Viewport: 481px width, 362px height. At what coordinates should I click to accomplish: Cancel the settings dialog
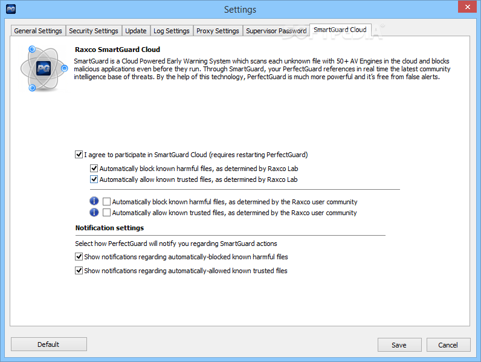[448, 345]
